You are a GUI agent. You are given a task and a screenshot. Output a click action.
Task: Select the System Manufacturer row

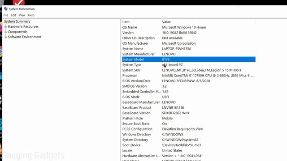(x=188, y=54)
